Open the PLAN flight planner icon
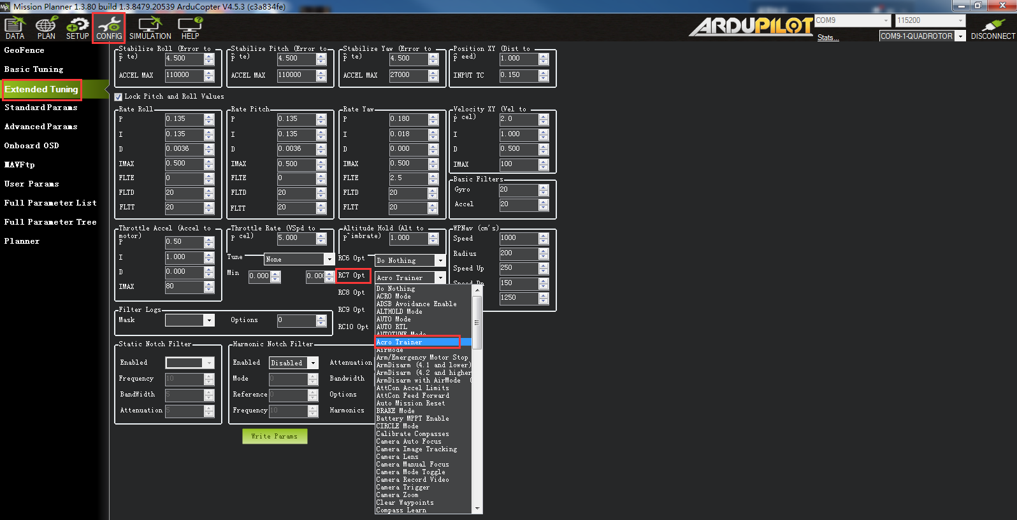Screen dimensions: 1017x520 point(46,28)
